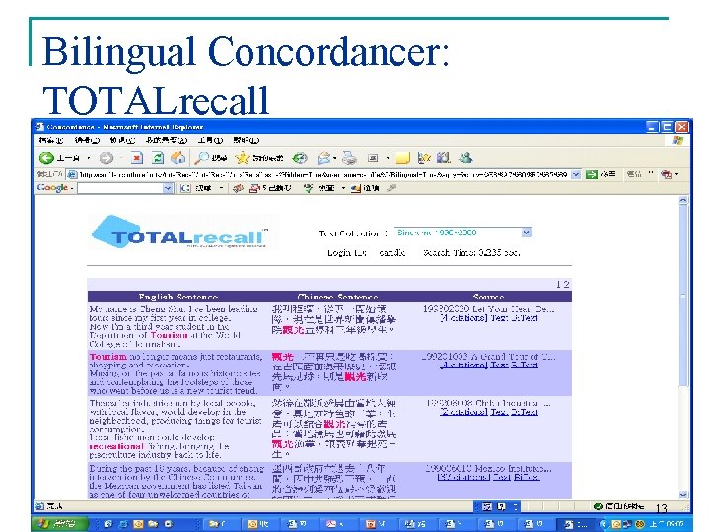Go to the Home page icon

177,158
